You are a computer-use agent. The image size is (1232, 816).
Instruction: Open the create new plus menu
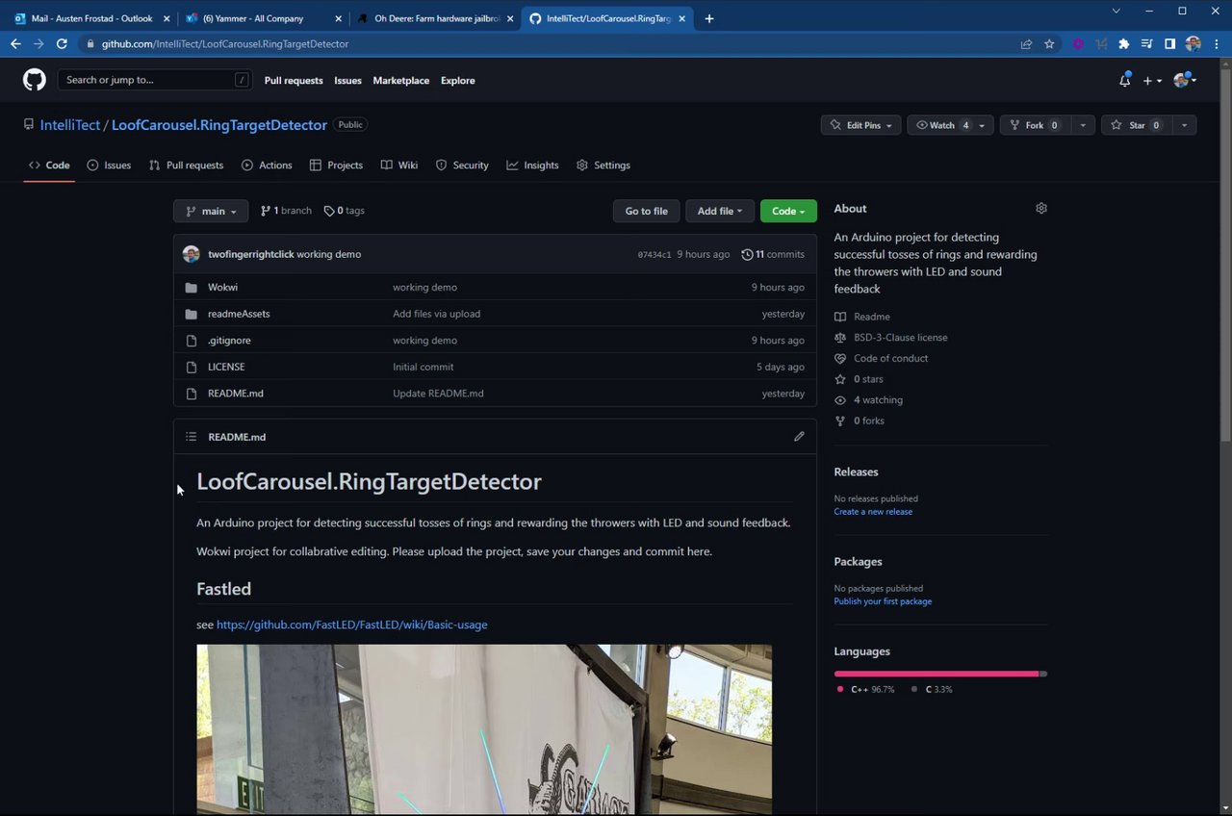coord(1152,81)
